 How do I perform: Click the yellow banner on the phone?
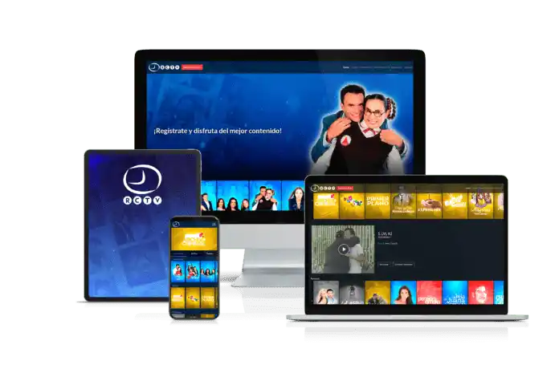(x=194, y=239)
